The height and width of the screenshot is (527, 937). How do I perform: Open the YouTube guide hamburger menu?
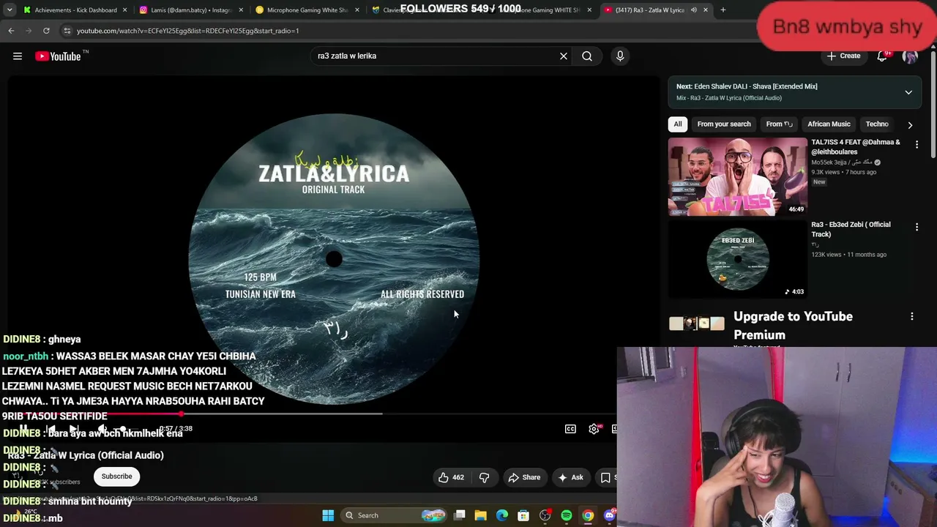[x=18, y=56]
